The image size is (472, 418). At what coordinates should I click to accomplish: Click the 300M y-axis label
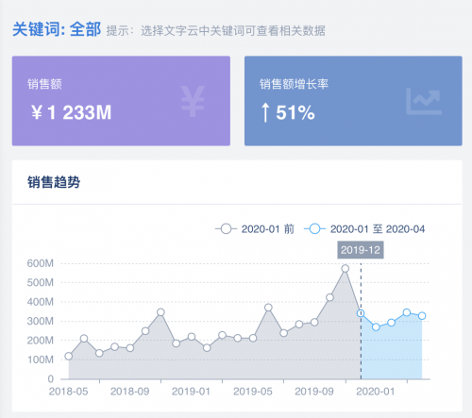pos(41,321)
